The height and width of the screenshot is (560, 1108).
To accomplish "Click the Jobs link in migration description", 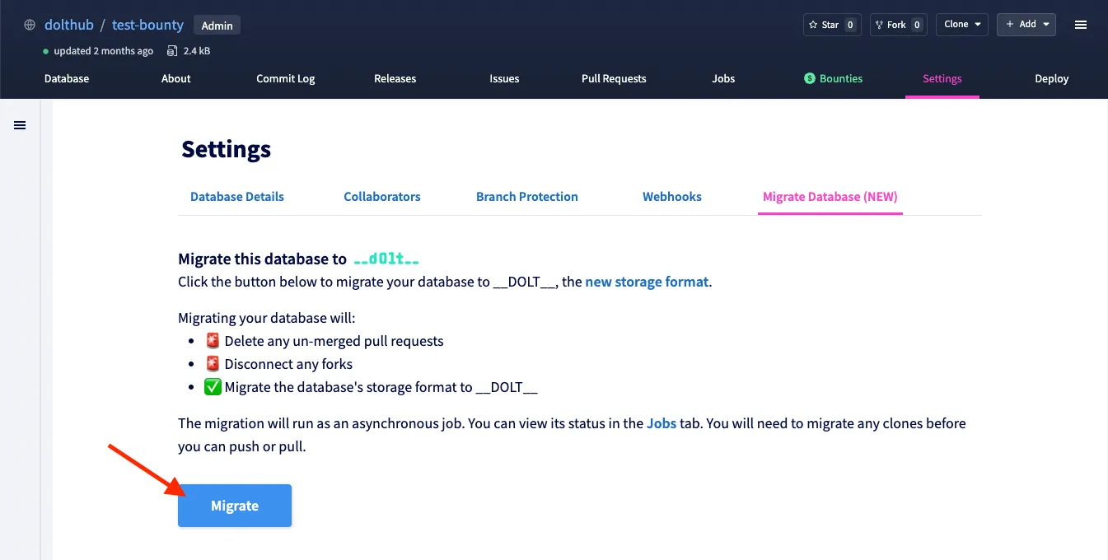I will click(x=662, y=423).
